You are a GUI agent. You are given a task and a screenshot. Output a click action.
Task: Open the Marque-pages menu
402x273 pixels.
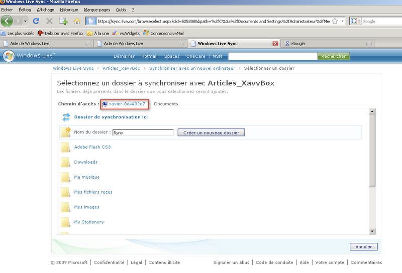(97, 10)
